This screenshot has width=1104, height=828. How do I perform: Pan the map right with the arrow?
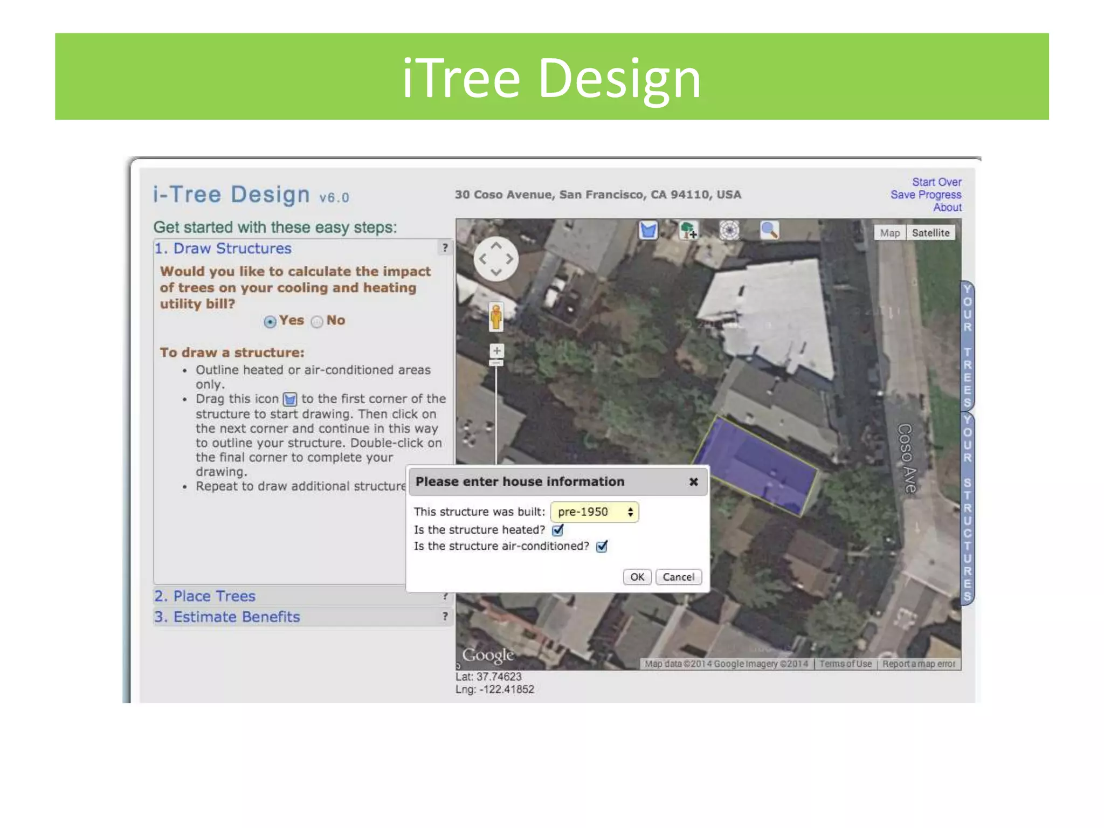tap(509, 259)
